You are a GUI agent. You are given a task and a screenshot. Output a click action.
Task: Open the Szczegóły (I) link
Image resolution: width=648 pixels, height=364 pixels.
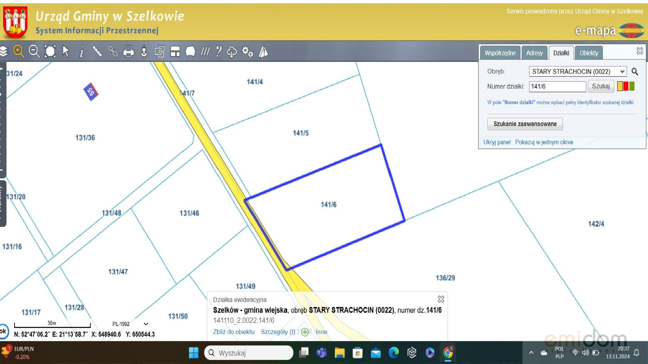[x=278, y=332]
